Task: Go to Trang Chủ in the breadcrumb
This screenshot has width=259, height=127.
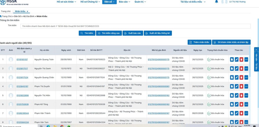Action: pyautogui.click(x=7, y=16)
